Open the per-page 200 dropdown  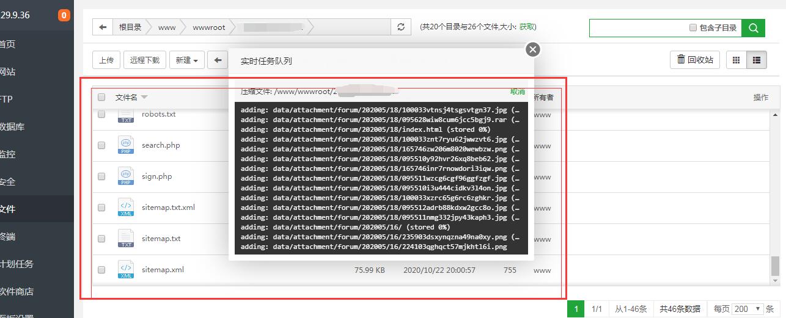[747, 309]
